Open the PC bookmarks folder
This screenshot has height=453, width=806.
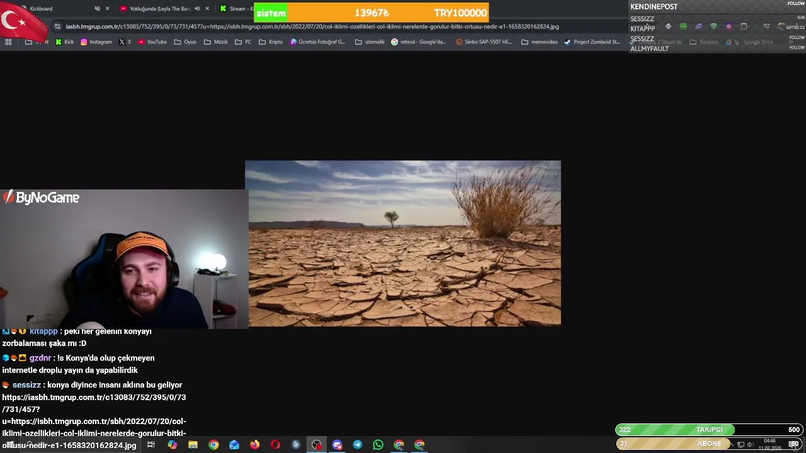pos(243,42)
